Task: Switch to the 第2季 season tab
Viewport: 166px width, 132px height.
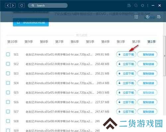Action: click(136, 42)
